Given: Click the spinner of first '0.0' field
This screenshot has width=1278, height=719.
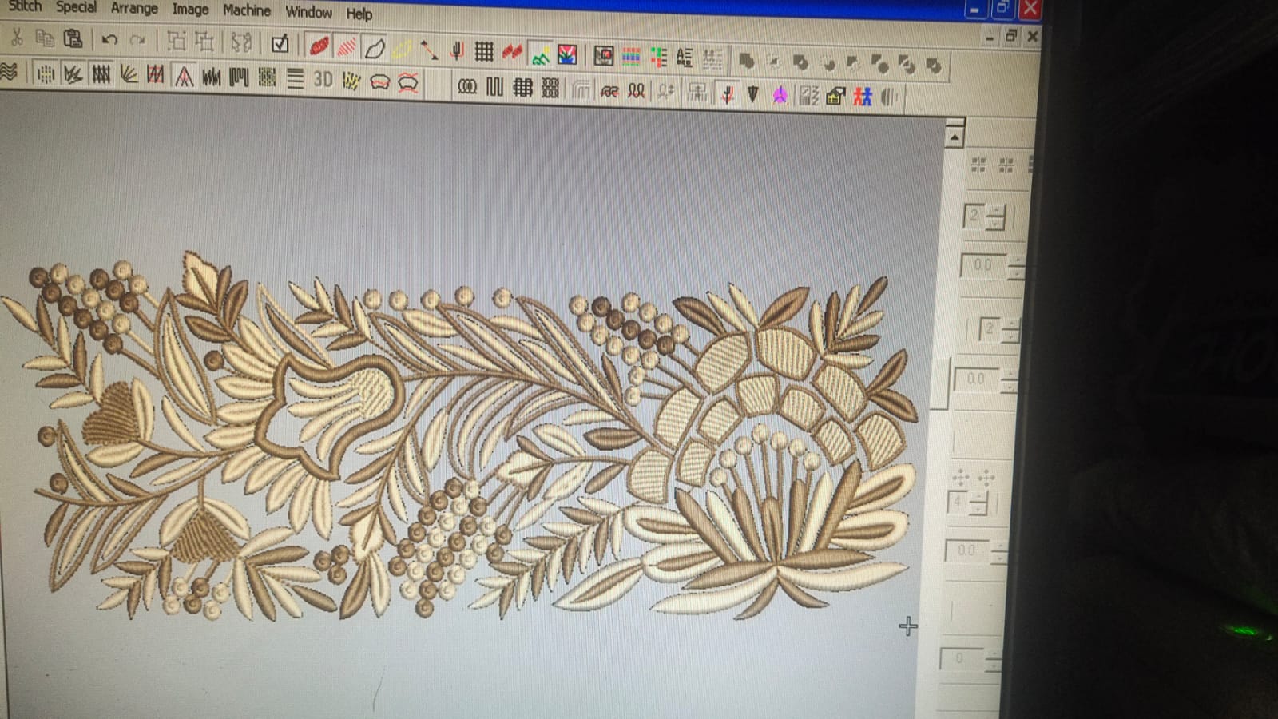Looking at the screenshot, I should pyautogui.click(x=1015, y=267).
